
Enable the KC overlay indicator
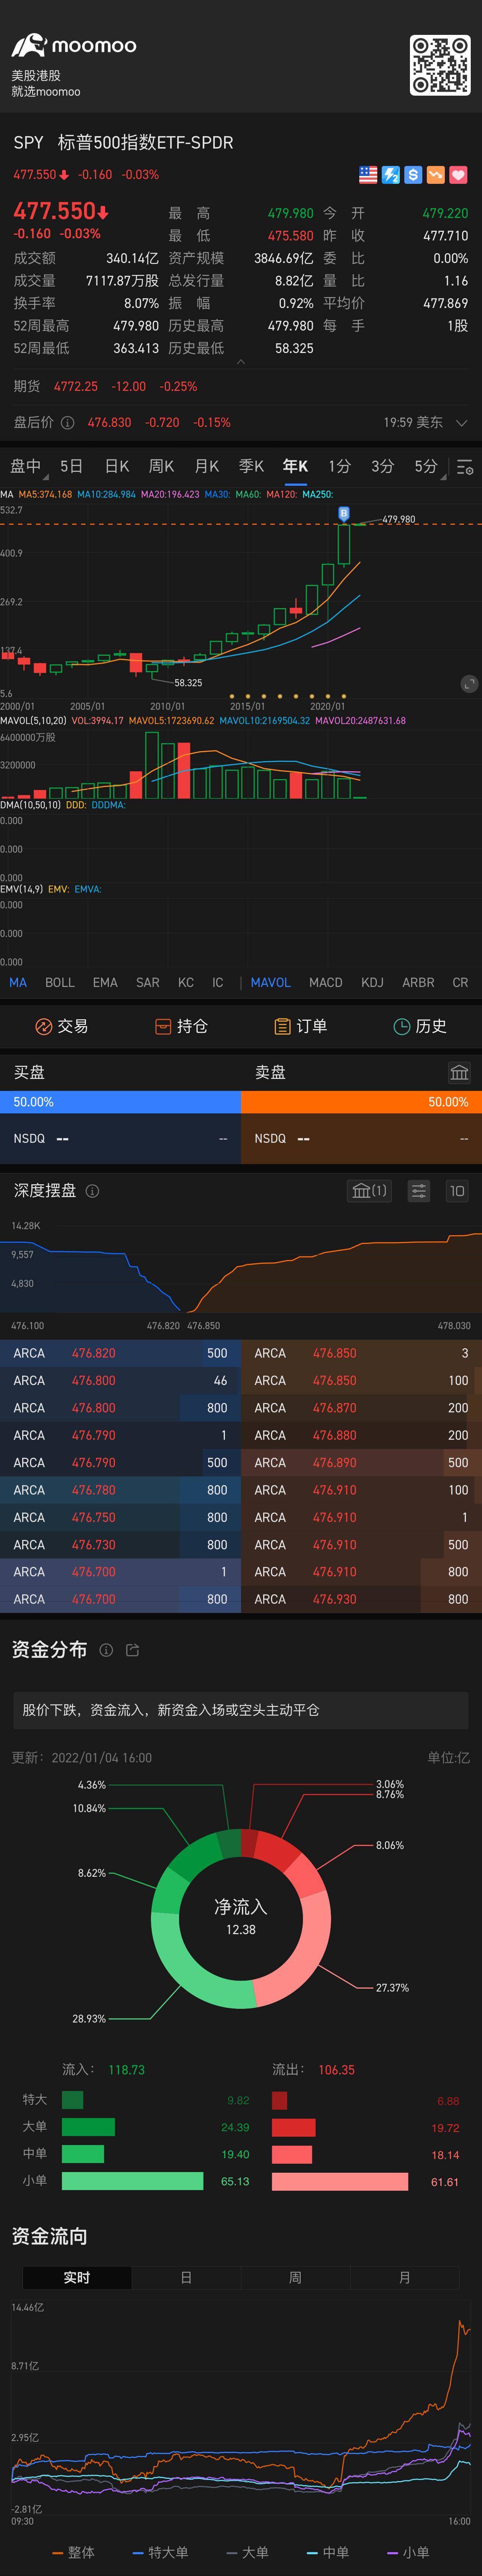(186, 982)
